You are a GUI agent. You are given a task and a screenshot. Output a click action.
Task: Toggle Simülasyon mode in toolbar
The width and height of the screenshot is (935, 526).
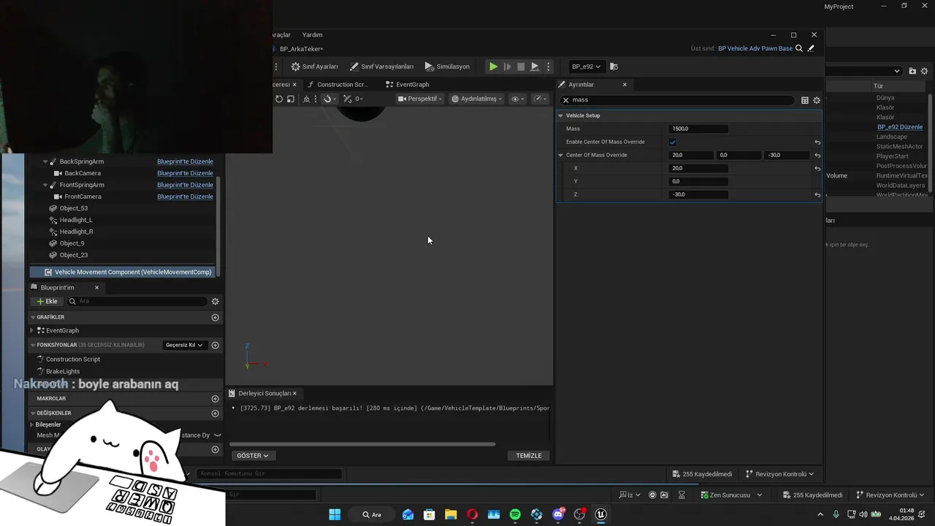(447, 66)
